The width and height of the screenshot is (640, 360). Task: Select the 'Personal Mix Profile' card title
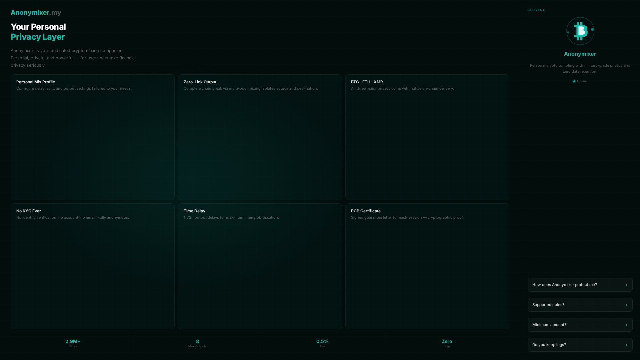click(36, 82)
